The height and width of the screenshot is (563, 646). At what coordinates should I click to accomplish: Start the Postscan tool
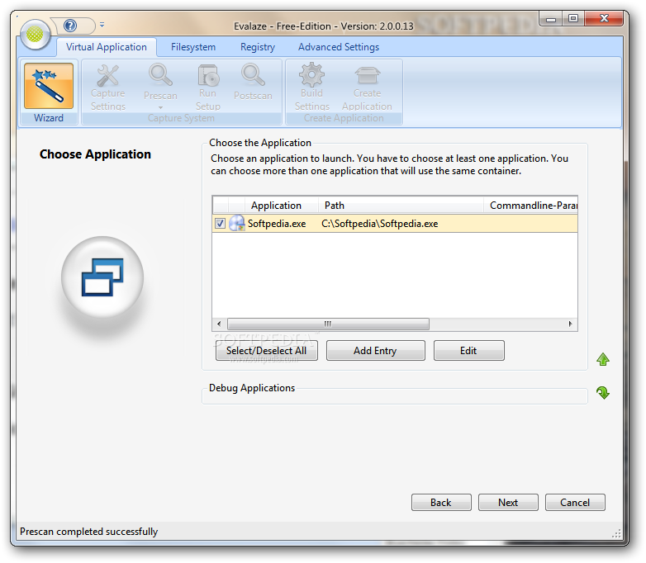[253, 83]
